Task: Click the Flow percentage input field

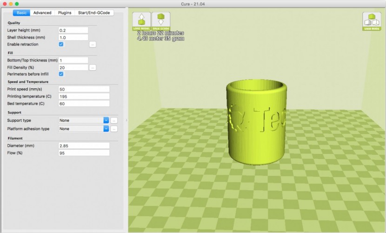Action: coord(84,153)
